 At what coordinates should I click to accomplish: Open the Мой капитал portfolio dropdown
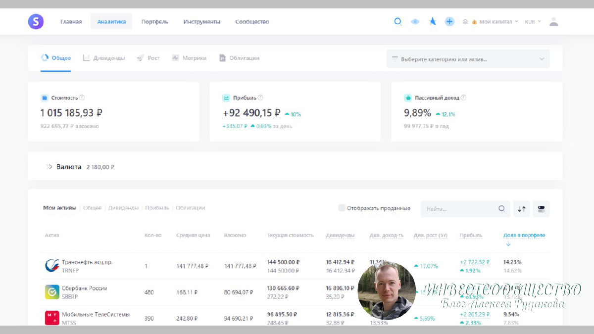pos(495,22)
